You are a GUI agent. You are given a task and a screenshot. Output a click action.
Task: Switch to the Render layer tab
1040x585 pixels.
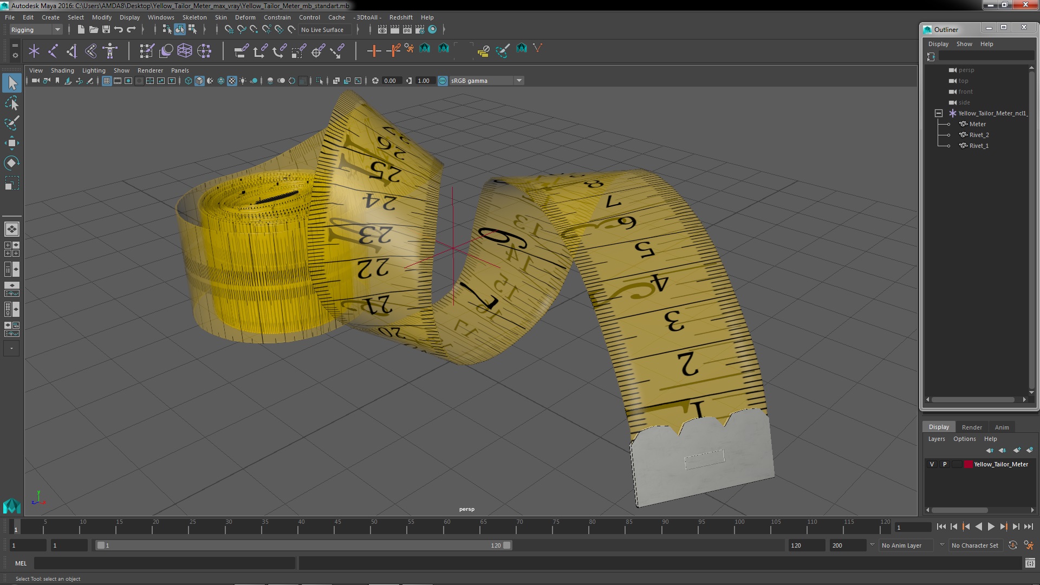(x=972, y=427)
